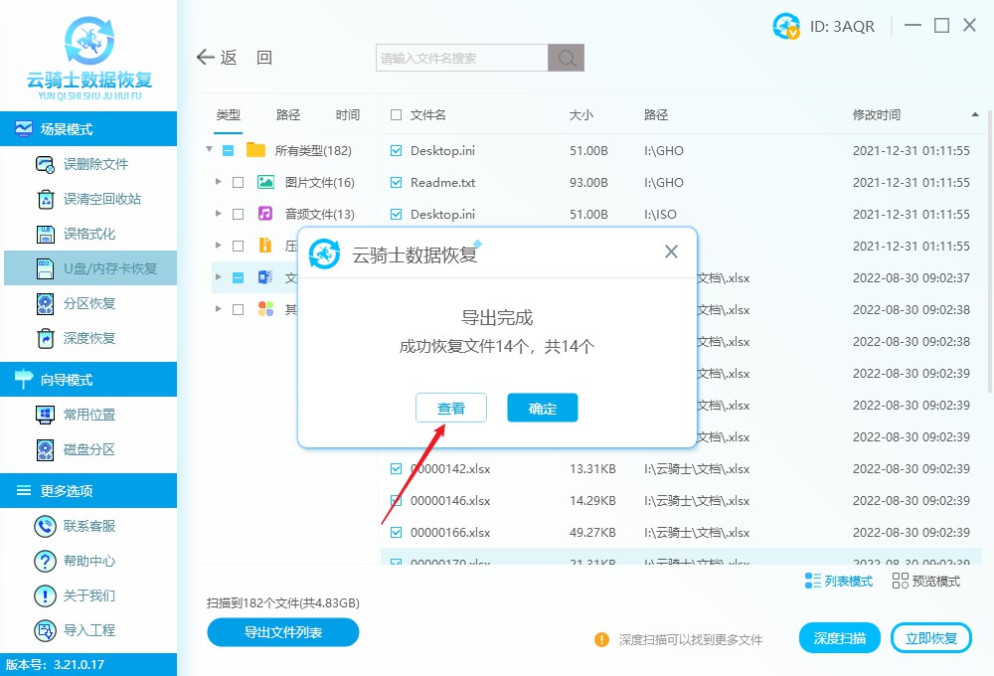Click the 版本号: 3.21.0.17 version text
The image size is (994, 676).
tap(55, 665)
